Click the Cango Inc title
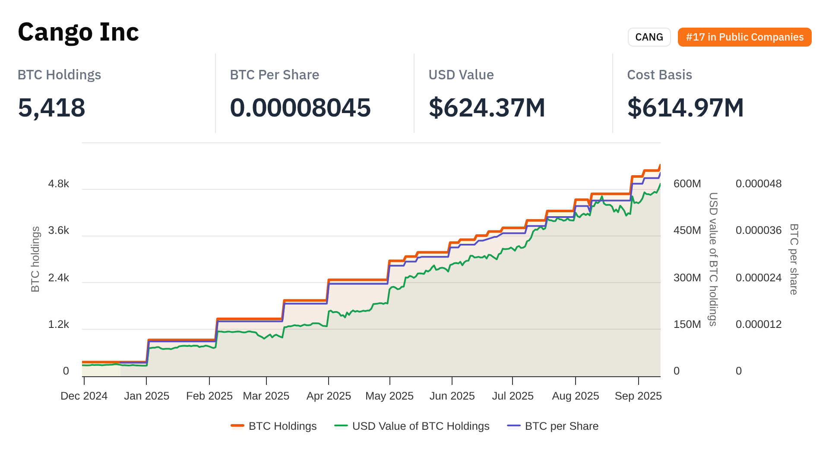Screen dimensions: 829x466 click(78, 32)
